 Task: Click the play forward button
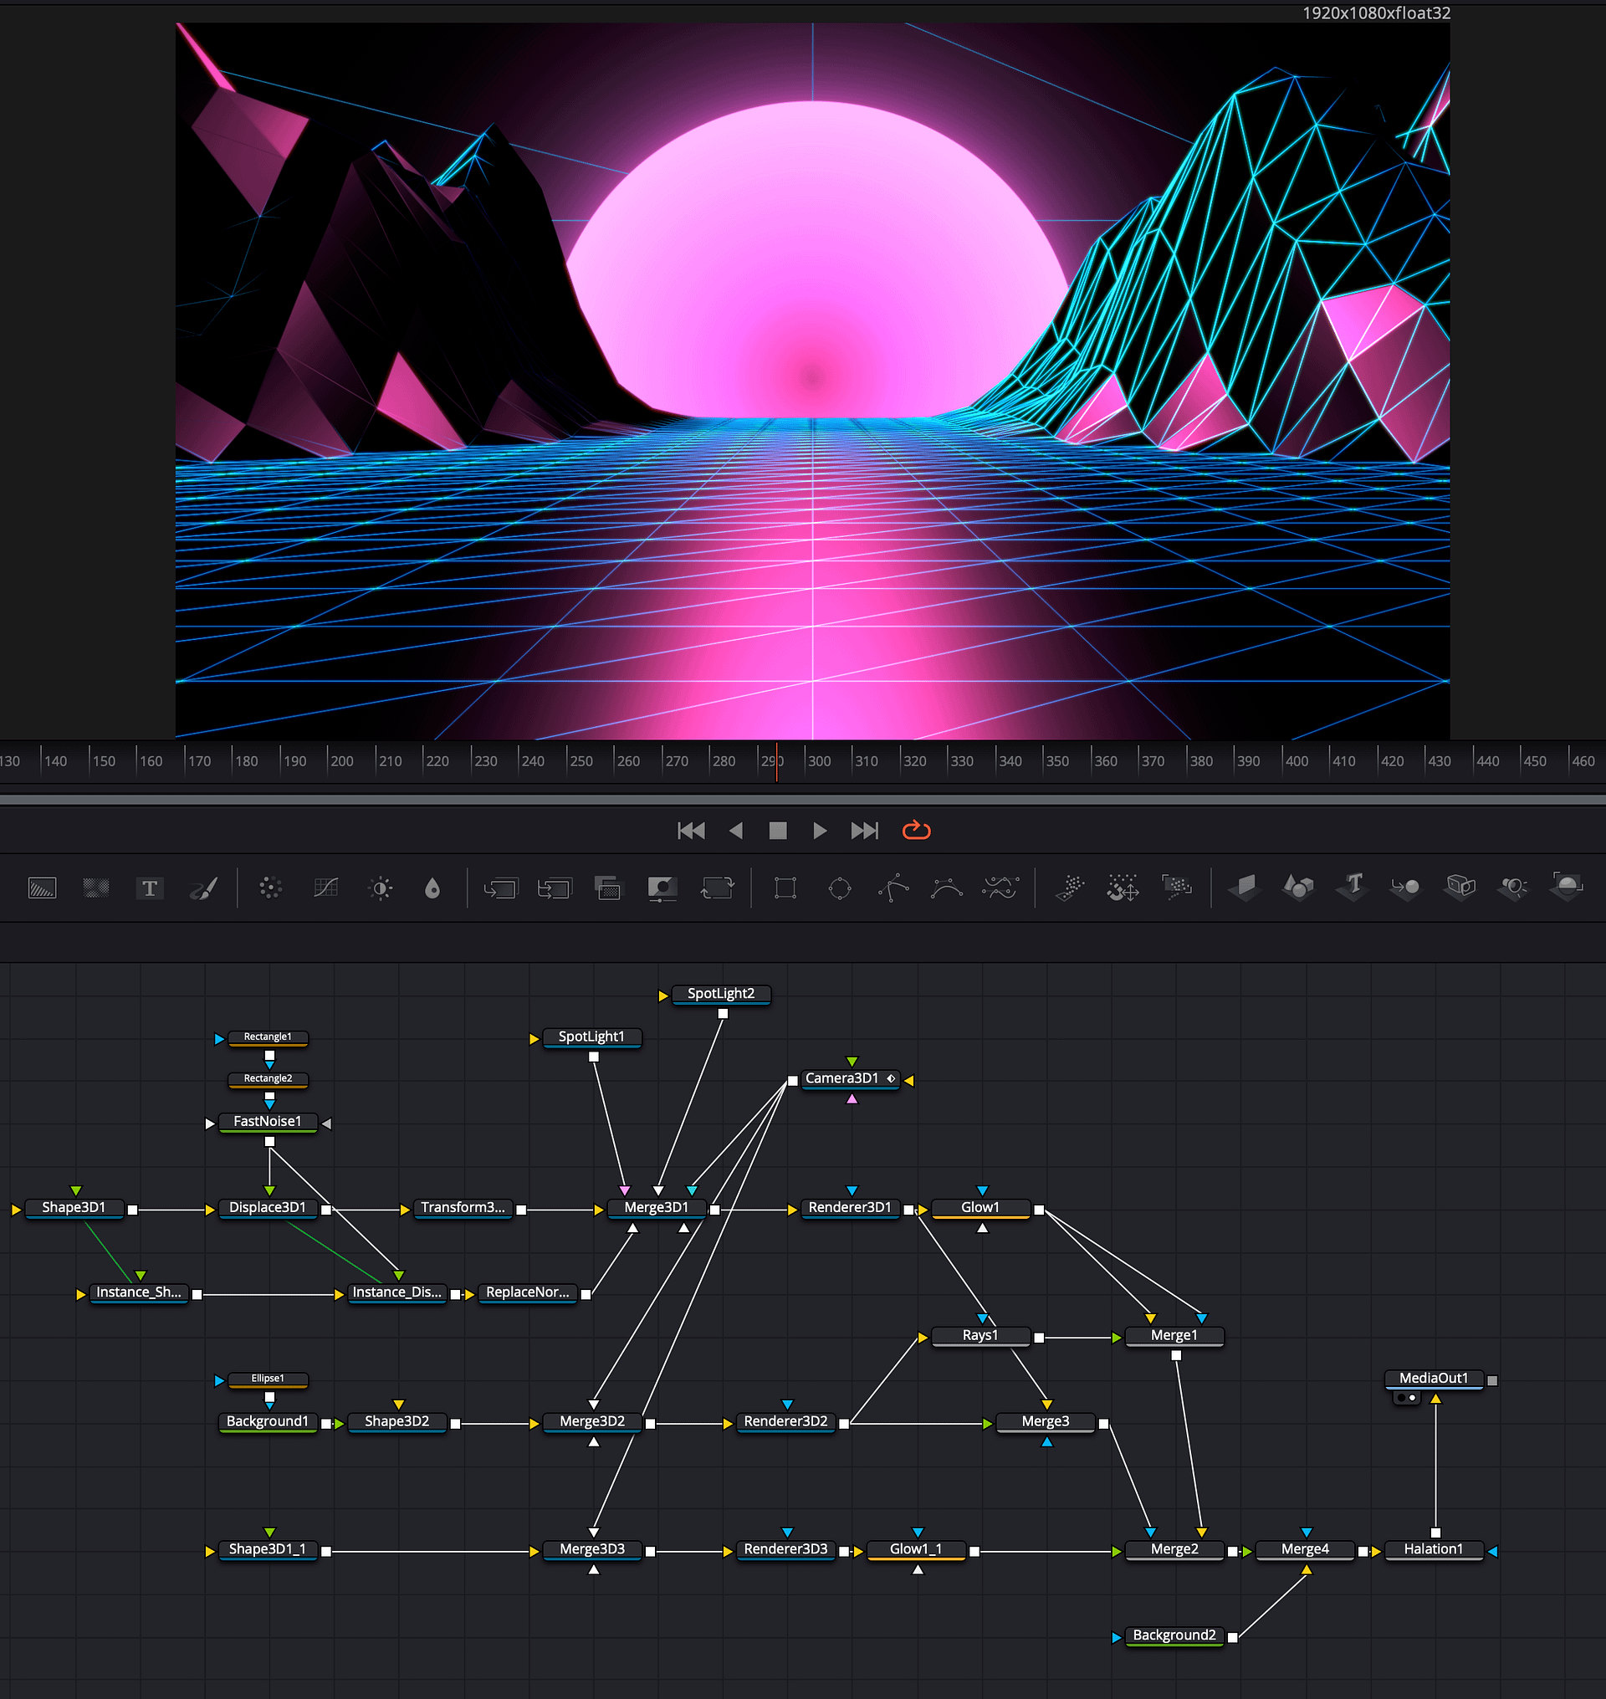click(819, 830)
